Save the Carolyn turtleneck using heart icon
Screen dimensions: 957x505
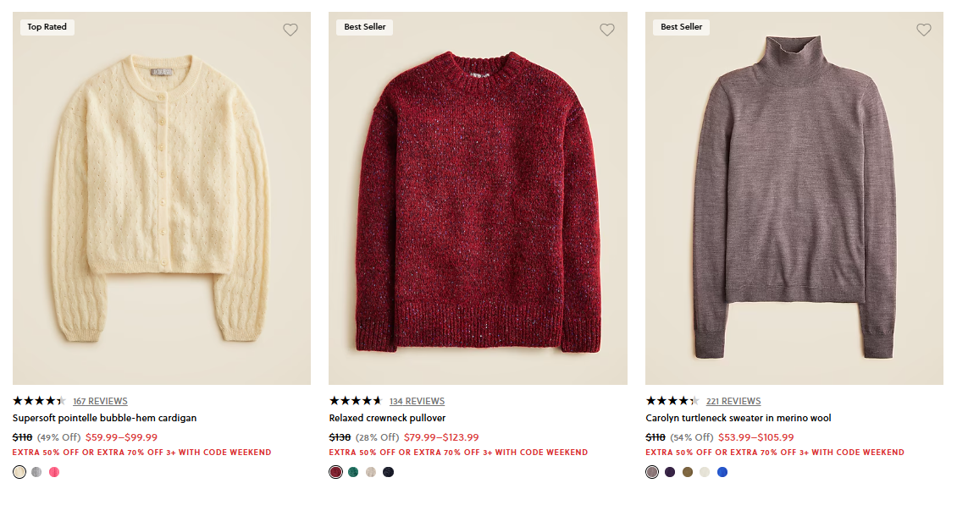(x=924, y=30)
